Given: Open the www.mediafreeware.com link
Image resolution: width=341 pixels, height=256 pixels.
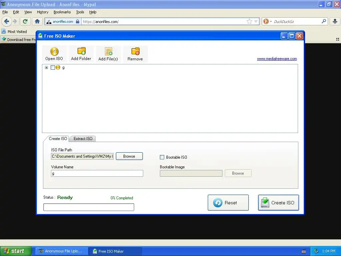Looking at the screenshot, I should coord(277,59).
